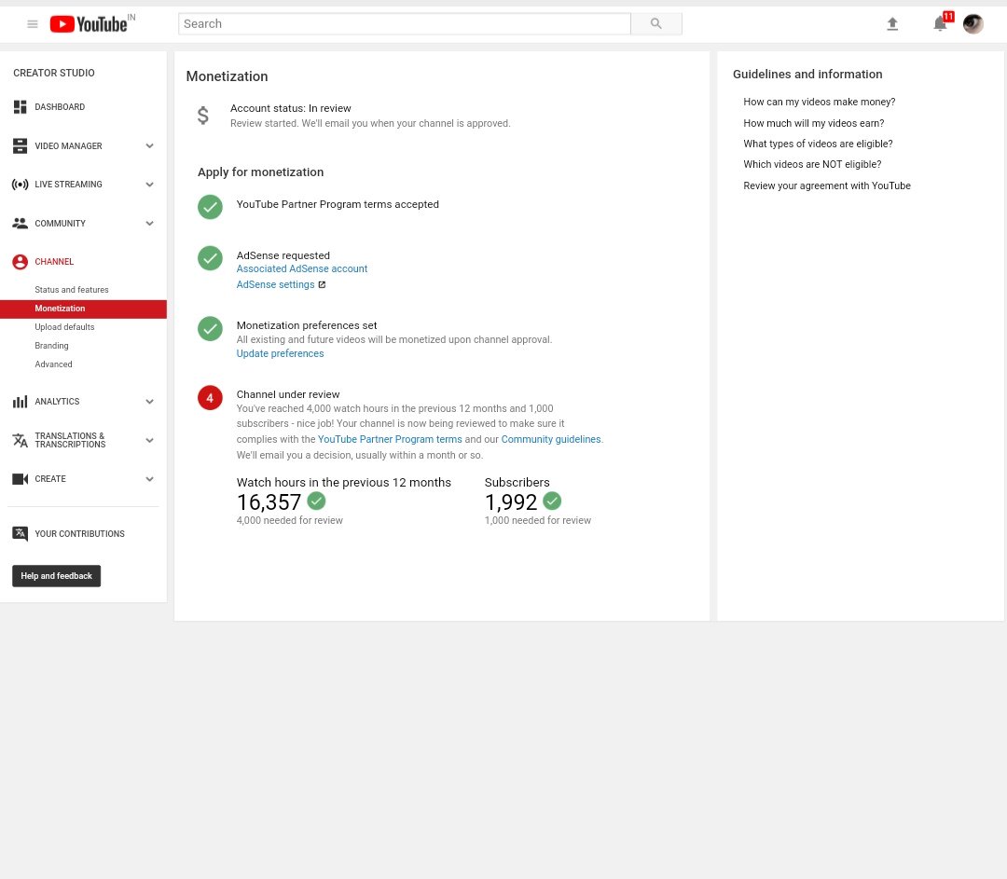1007x879 pixels.
Task: Open 'How can my videos make money?'
Action: pyautogui.click(x=819, y=103)
